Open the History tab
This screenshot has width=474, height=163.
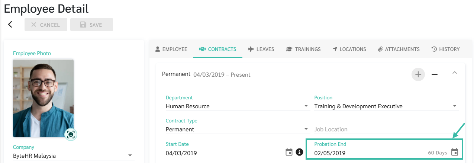[x=445, y=49]
